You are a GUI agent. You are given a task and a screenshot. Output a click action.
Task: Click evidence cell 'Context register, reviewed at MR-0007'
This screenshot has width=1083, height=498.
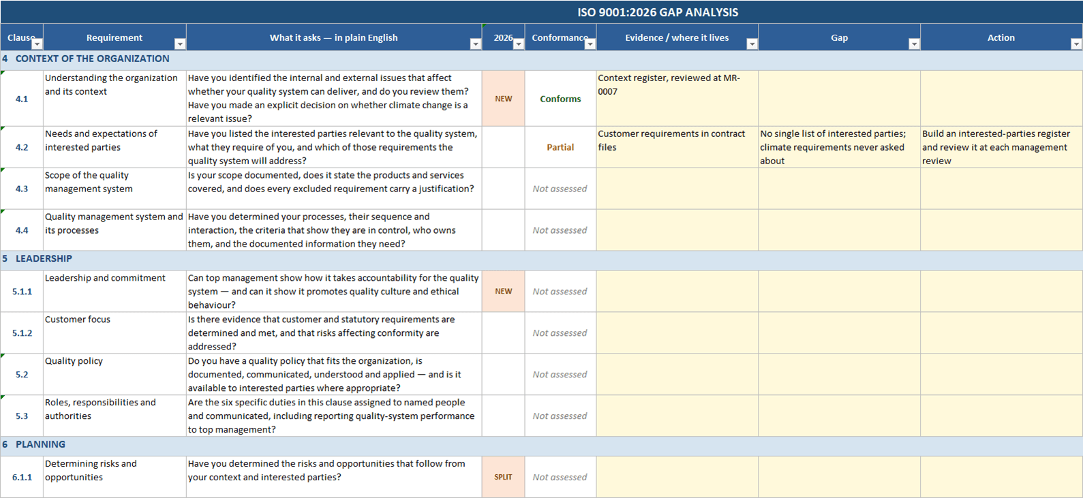(677, 99)
